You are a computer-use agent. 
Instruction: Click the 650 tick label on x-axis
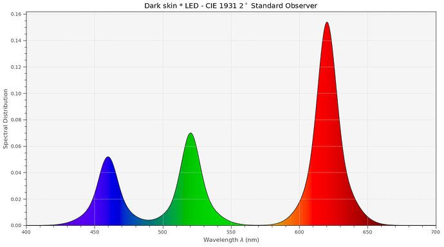pyautogui.click(x=367, y=232)
